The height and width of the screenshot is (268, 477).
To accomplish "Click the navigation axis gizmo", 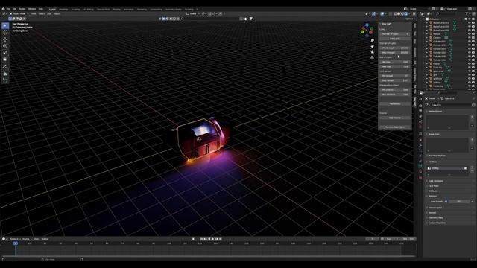I will tap(367, 30).
